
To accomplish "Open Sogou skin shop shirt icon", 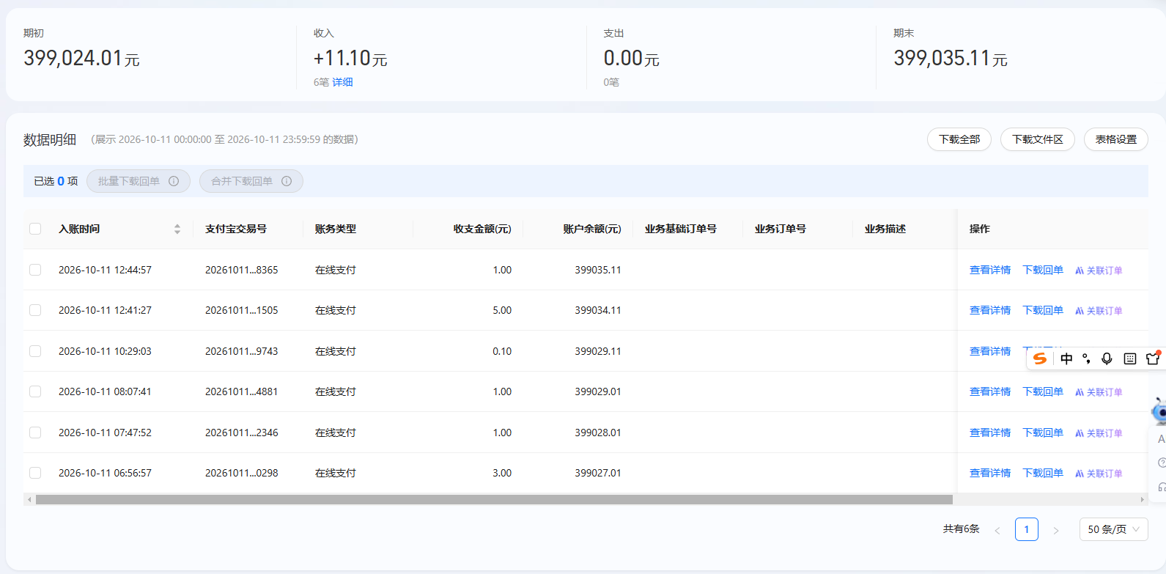I will 1153,358.
